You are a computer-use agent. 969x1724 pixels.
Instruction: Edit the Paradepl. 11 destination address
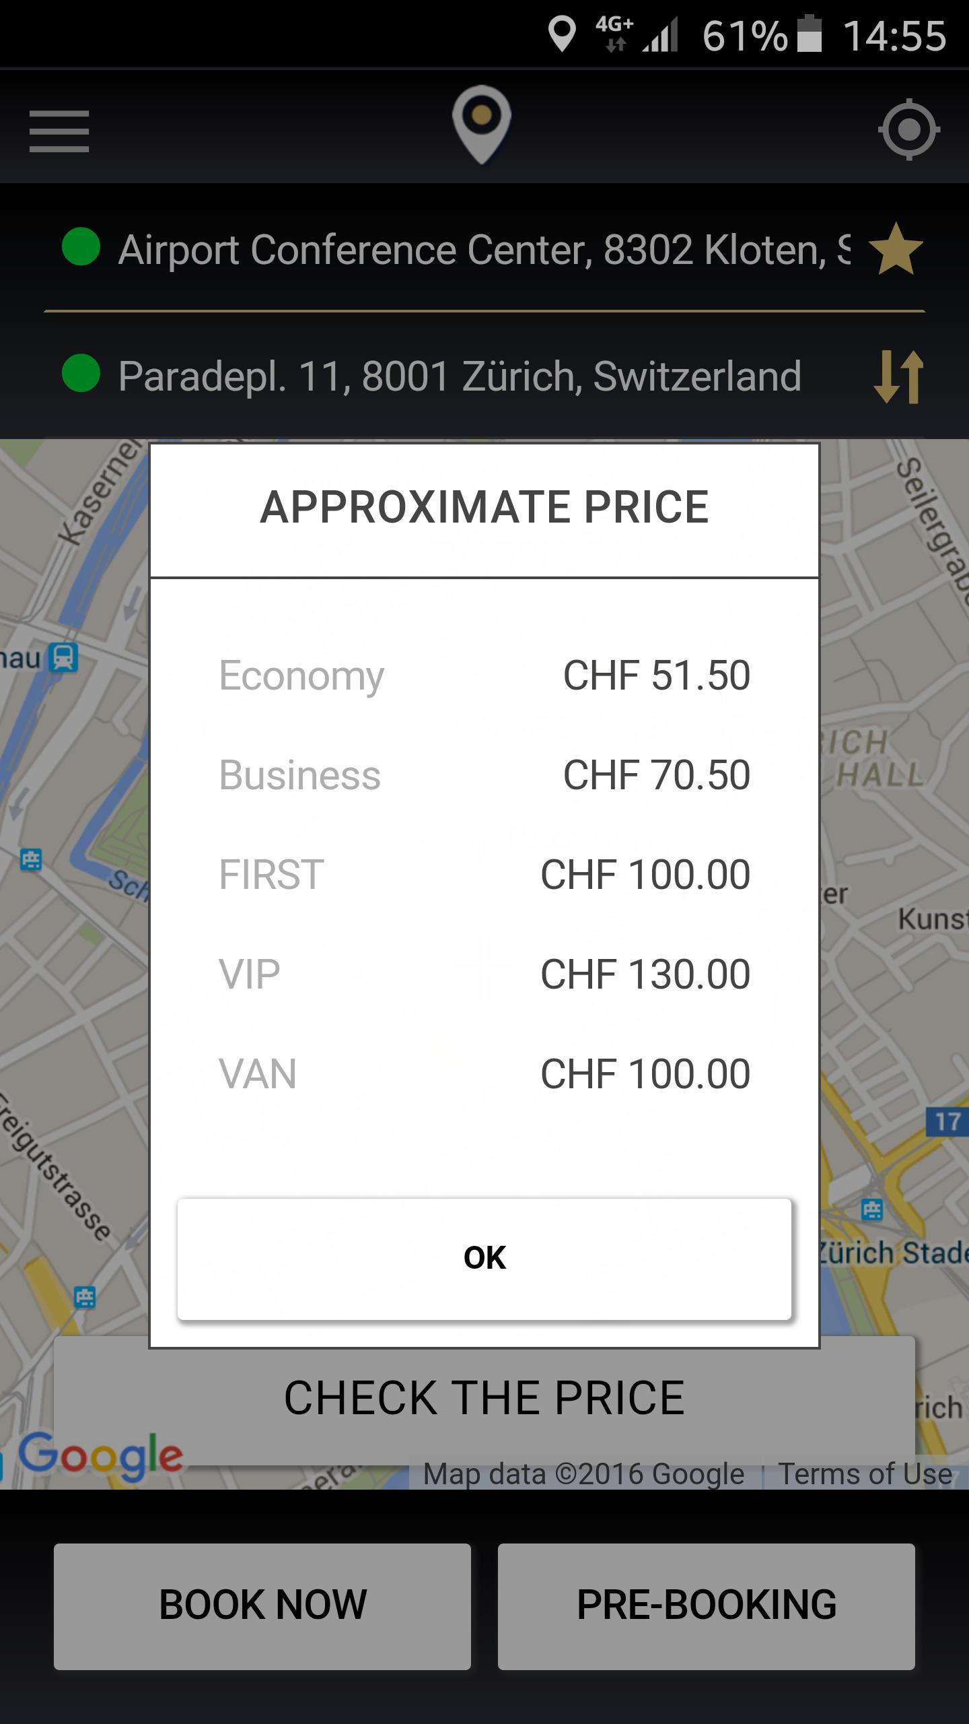(460, 376)
